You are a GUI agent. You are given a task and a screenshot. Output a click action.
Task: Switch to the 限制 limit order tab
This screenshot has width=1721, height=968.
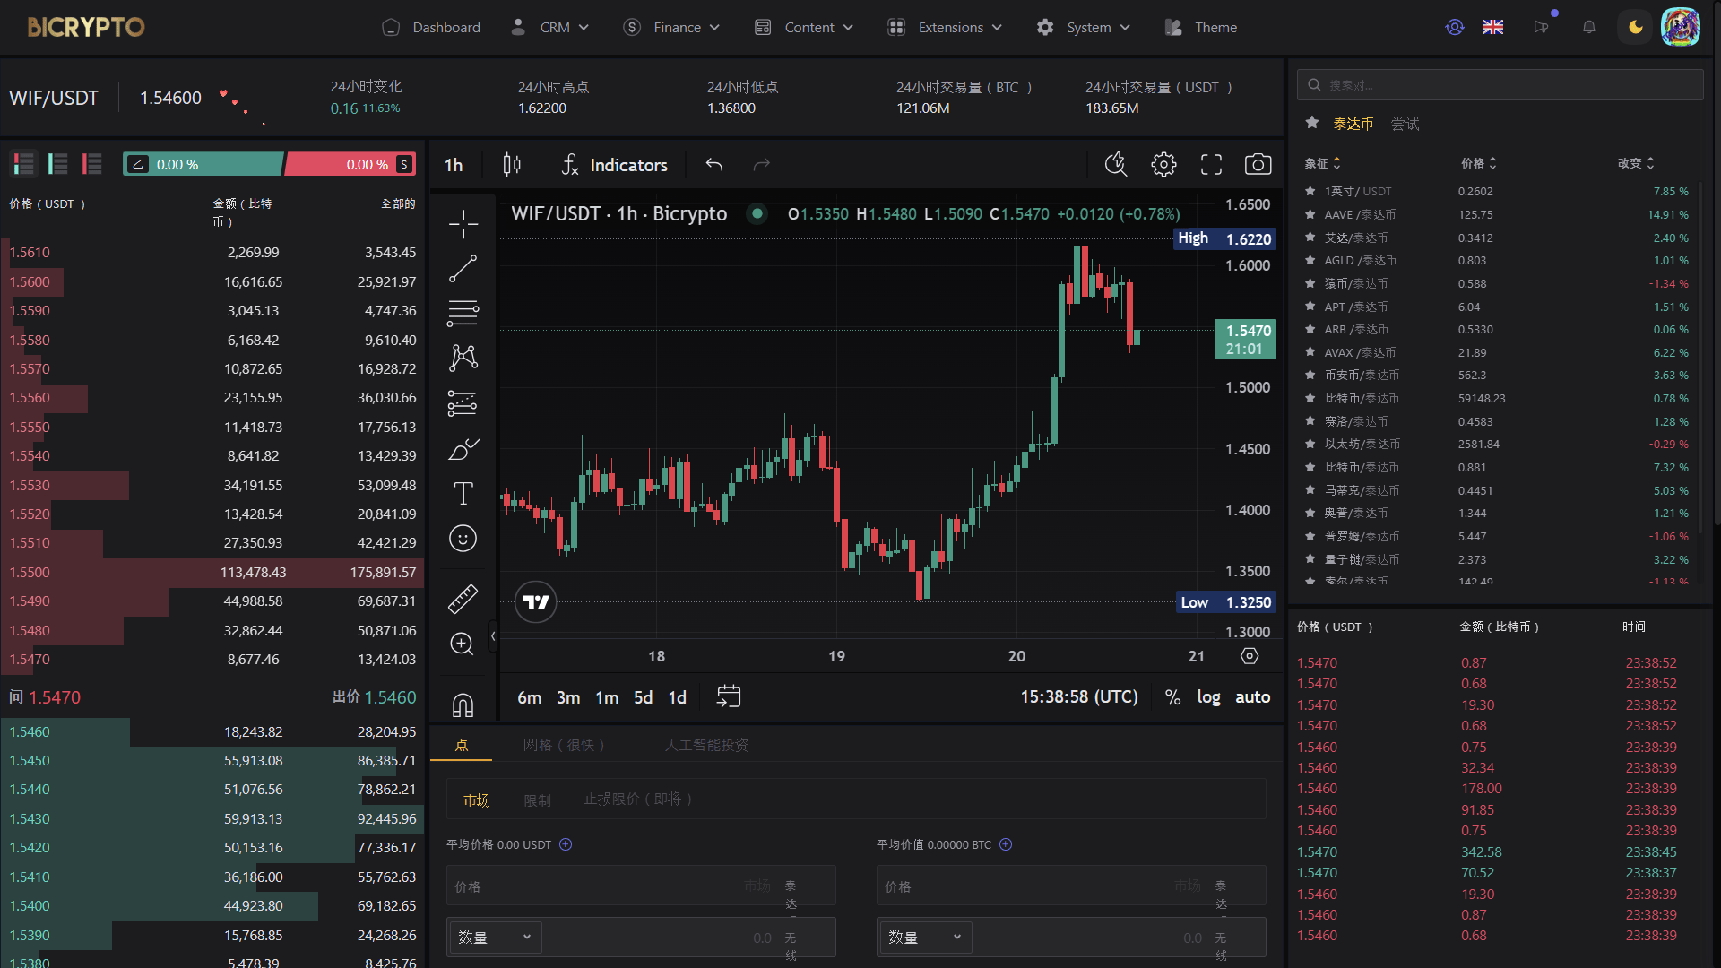coord(537,800)
